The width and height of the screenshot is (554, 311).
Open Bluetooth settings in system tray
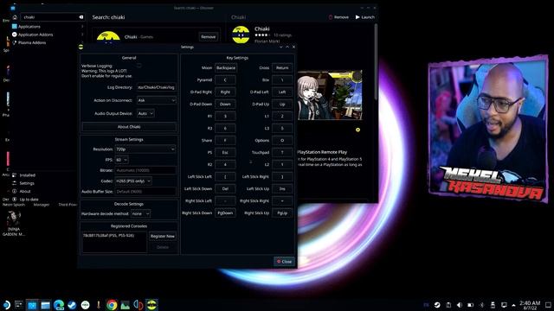click(481, 305)
